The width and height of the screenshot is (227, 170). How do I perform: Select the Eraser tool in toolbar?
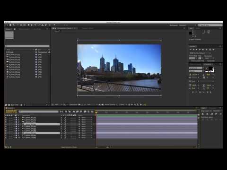pos(46,25)
